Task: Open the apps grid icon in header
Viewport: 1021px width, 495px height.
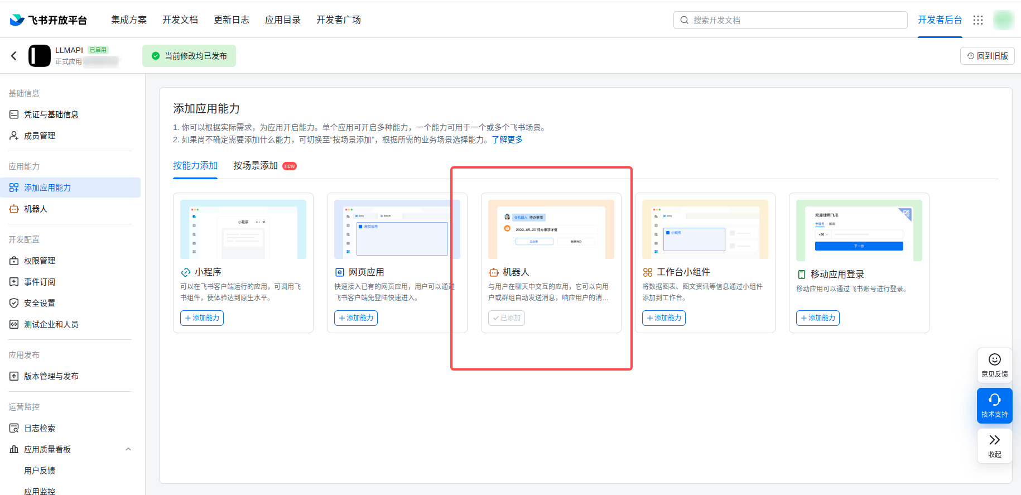Action: [x=978, y=20]
